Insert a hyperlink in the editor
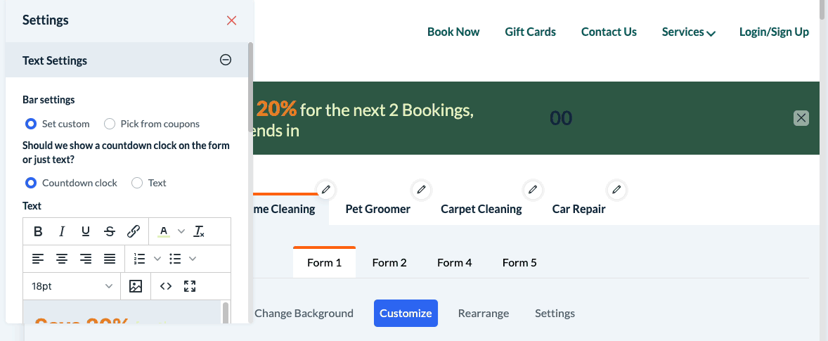The width and height of the screenshot is (828, 341). [134, 231]
